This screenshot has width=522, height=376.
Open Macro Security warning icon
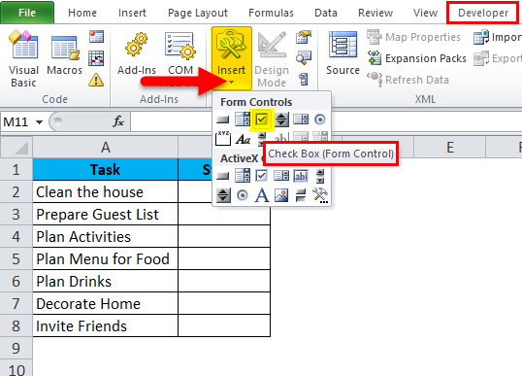(96, 80)
